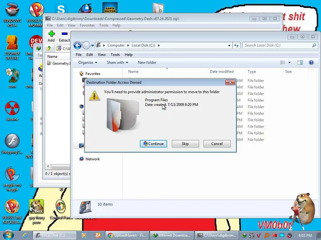Open 7-Zip Tools menu
The image size is (321, 240).
click(103, 25)
